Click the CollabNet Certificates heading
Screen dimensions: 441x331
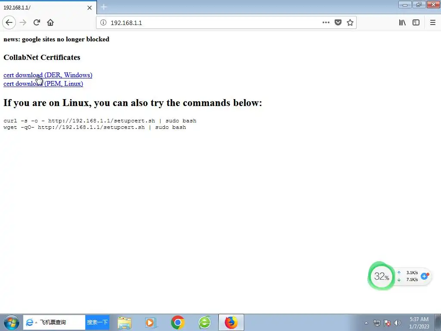[42, 57]
